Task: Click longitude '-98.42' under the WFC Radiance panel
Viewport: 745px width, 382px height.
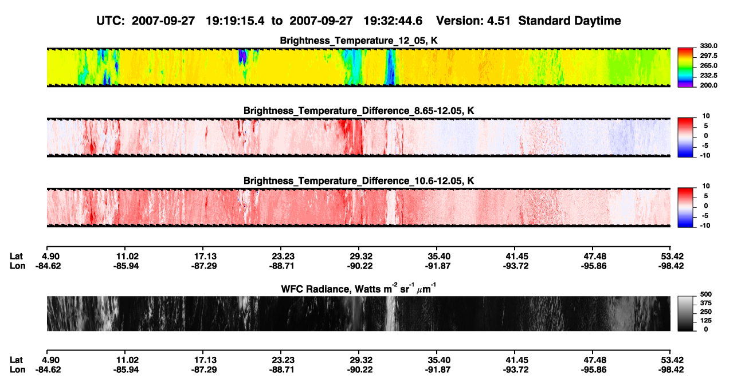Action: (x=671, y=370)
